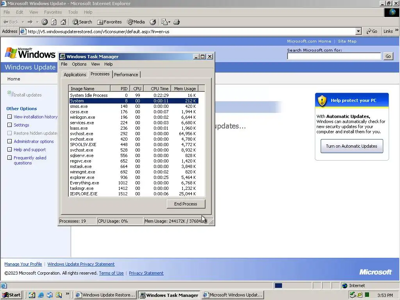This screenshot has height=300, width=400.
Task: Open the Site Map link
Action: click(x=347, y=41)
